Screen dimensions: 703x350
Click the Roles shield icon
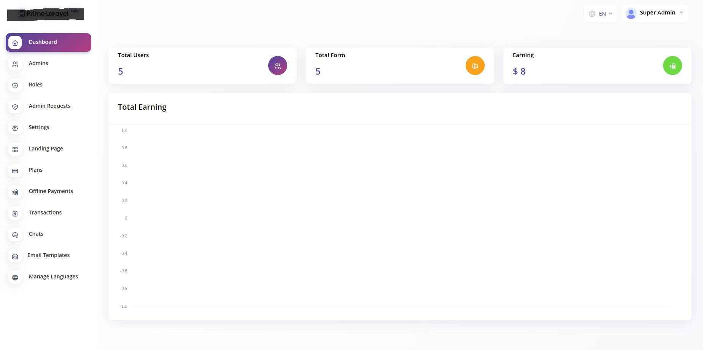[x=15, y=85]
